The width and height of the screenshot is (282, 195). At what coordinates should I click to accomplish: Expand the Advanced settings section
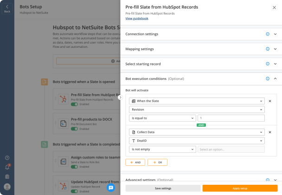click(275, 180)
